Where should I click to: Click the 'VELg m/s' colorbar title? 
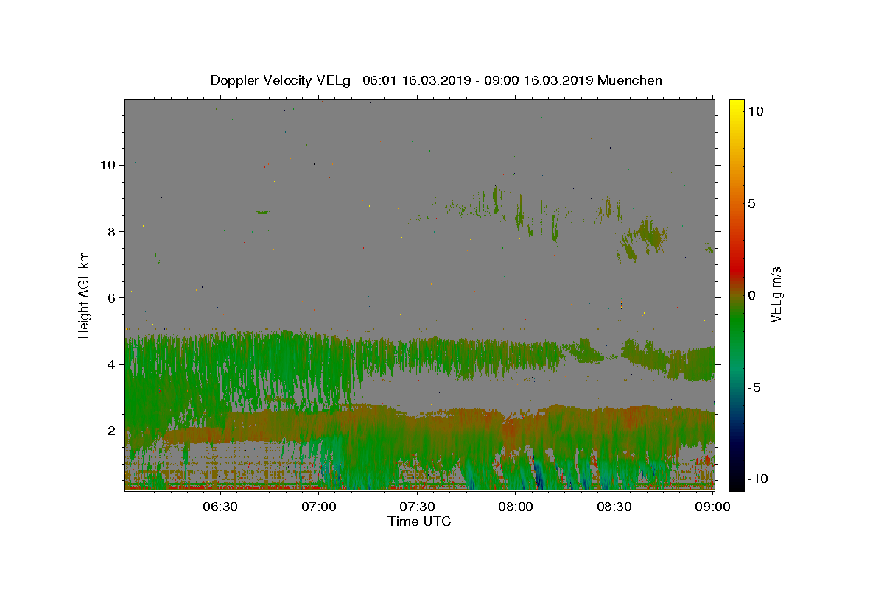click(x=776, y=294)
